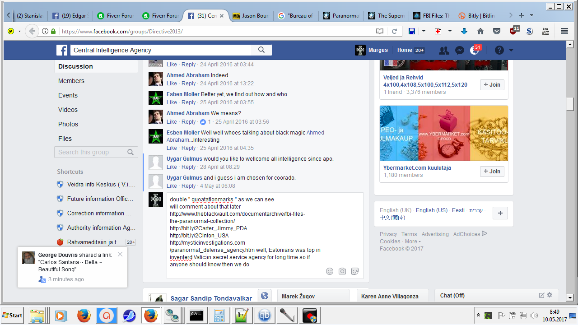
Task: Switch to the 'Bitly | Bitlin' tab
Action: (x=476, y=15)
